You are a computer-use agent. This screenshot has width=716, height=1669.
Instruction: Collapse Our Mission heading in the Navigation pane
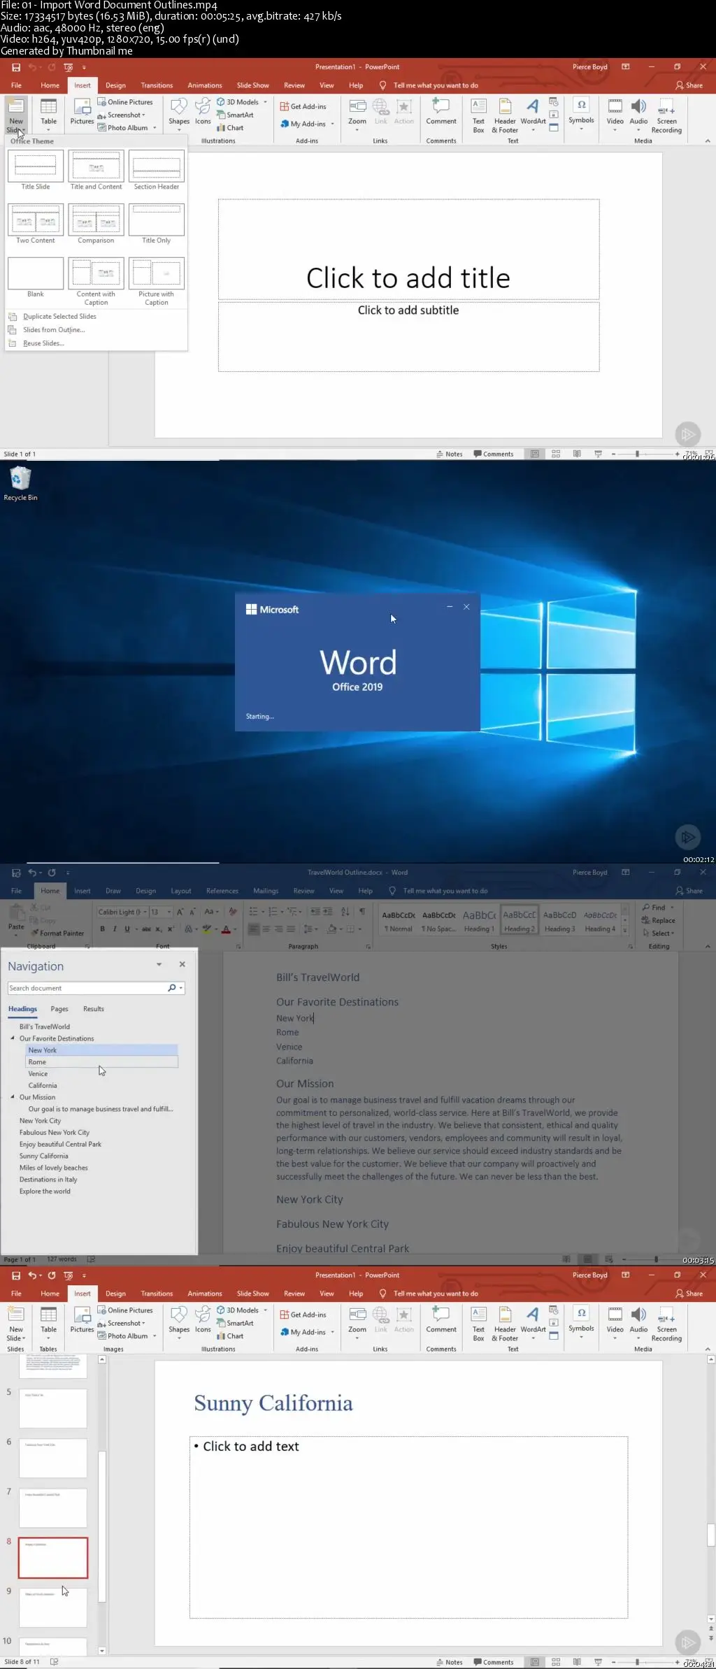click(x=13, y=1097)
